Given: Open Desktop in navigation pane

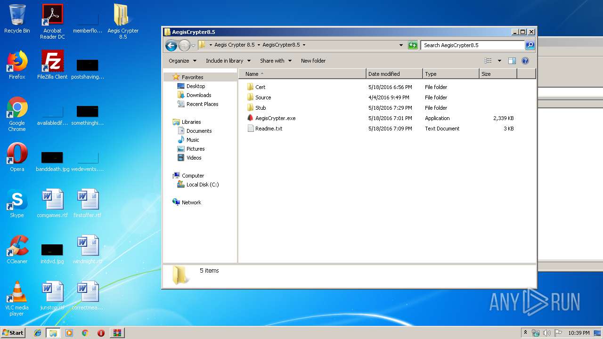Looking at the screenshot, I should coord(196,86).
